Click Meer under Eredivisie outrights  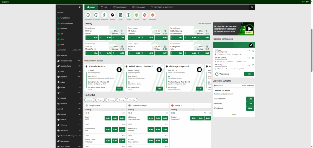coord(234,115)
